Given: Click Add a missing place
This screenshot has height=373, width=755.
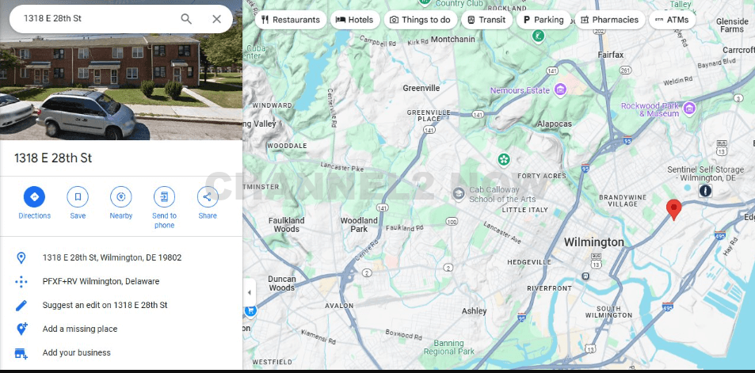Looking at the screenshot, I should (80, 329).
